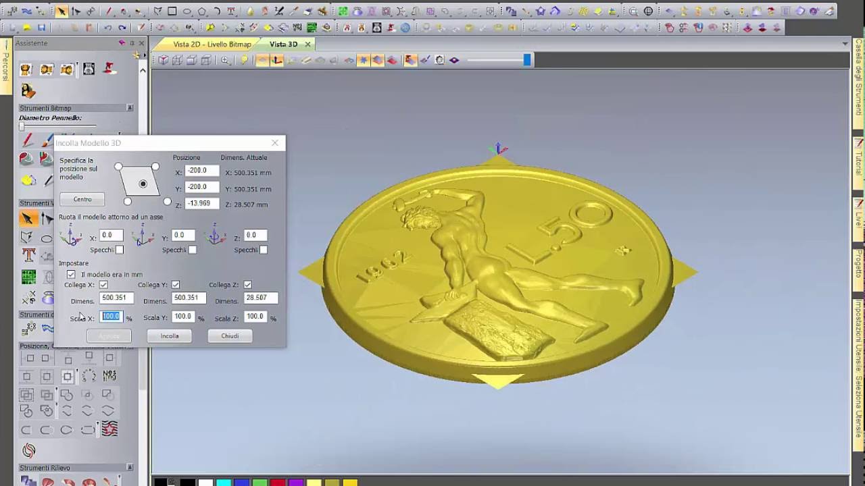Screen dimensions: 865x486
Task: Select the center position radio button
Action: (x=143, y=184)
